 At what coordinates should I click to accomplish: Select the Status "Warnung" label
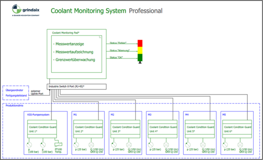coord(120,50)
